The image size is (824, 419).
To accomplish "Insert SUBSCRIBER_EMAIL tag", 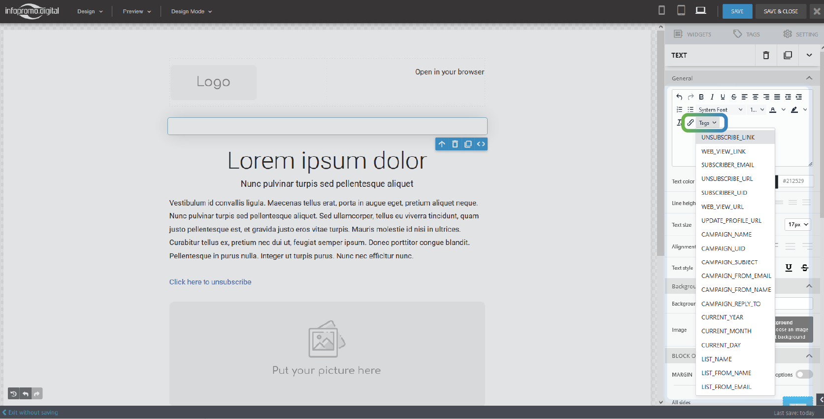I will click(x=735, y=165).
